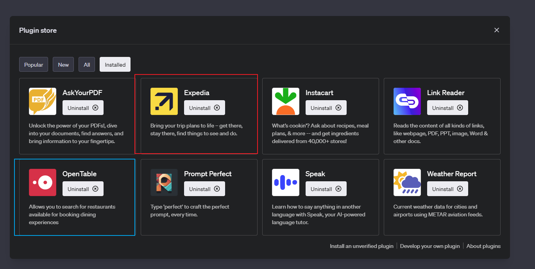Switch to the Popular tab

pyautogui.click(x=34, y=65)
